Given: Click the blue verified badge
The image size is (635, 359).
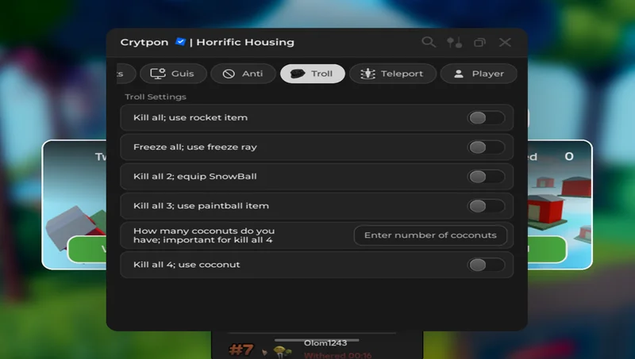Looking at the screenshot, I should 180,42.
